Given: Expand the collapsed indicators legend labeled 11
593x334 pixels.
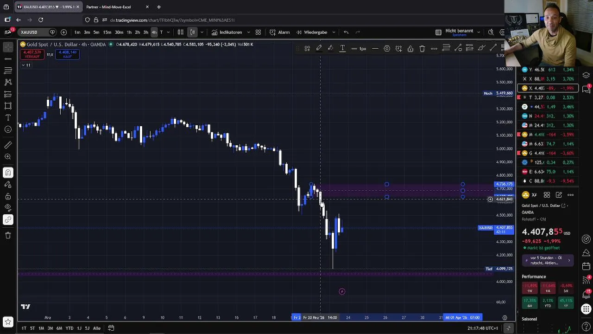Looking at the screenshot, I should (x=26, y=65).
